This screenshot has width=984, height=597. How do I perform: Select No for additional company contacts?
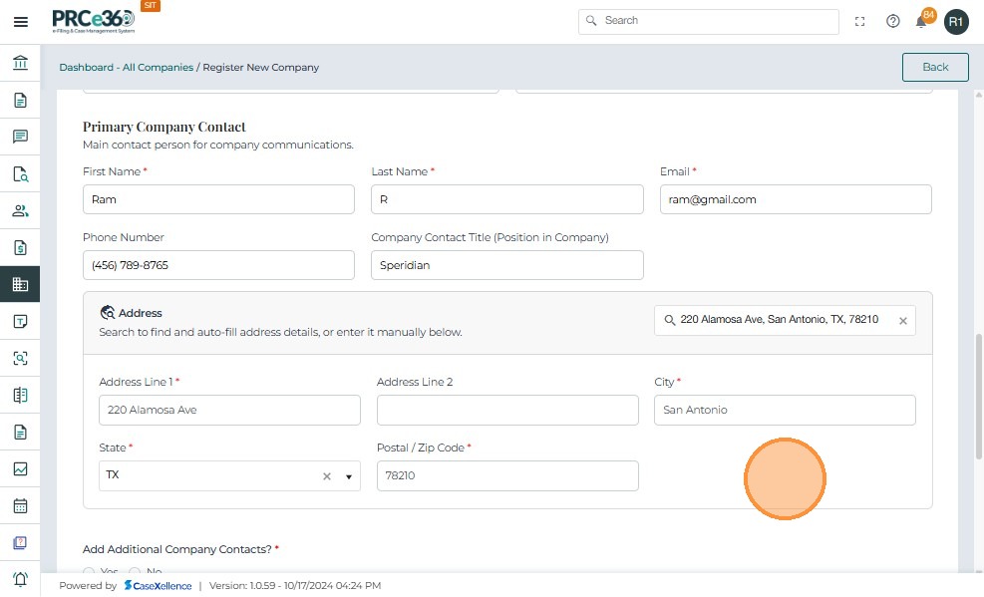tap(135, 571)
